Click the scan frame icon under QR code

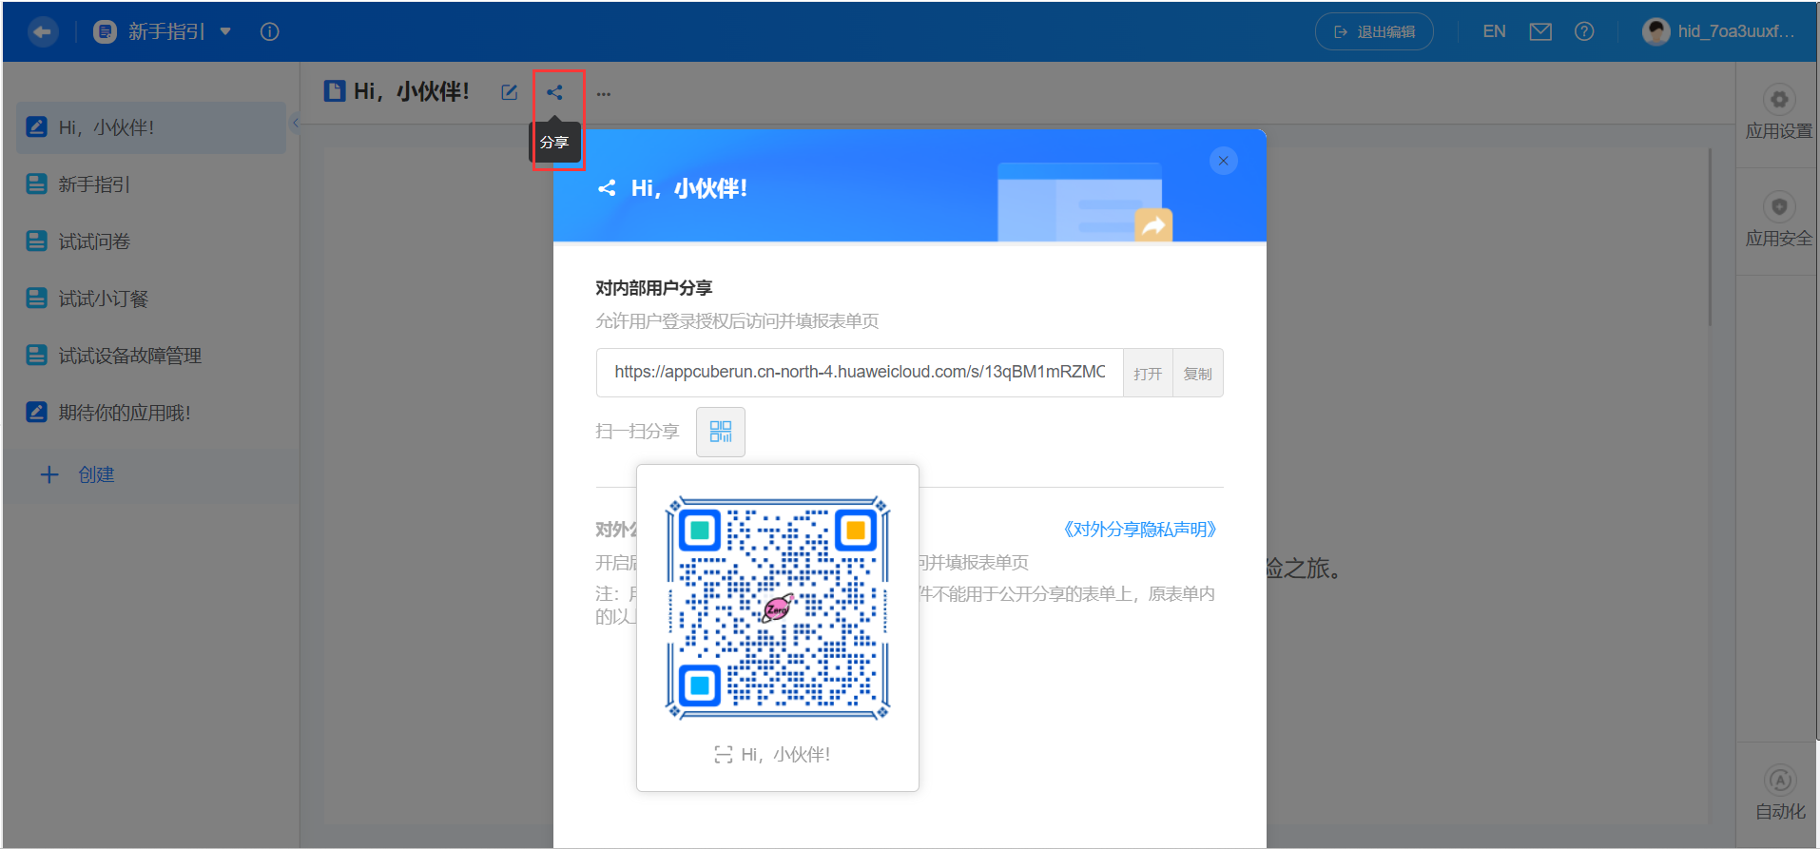coord(724,755)
